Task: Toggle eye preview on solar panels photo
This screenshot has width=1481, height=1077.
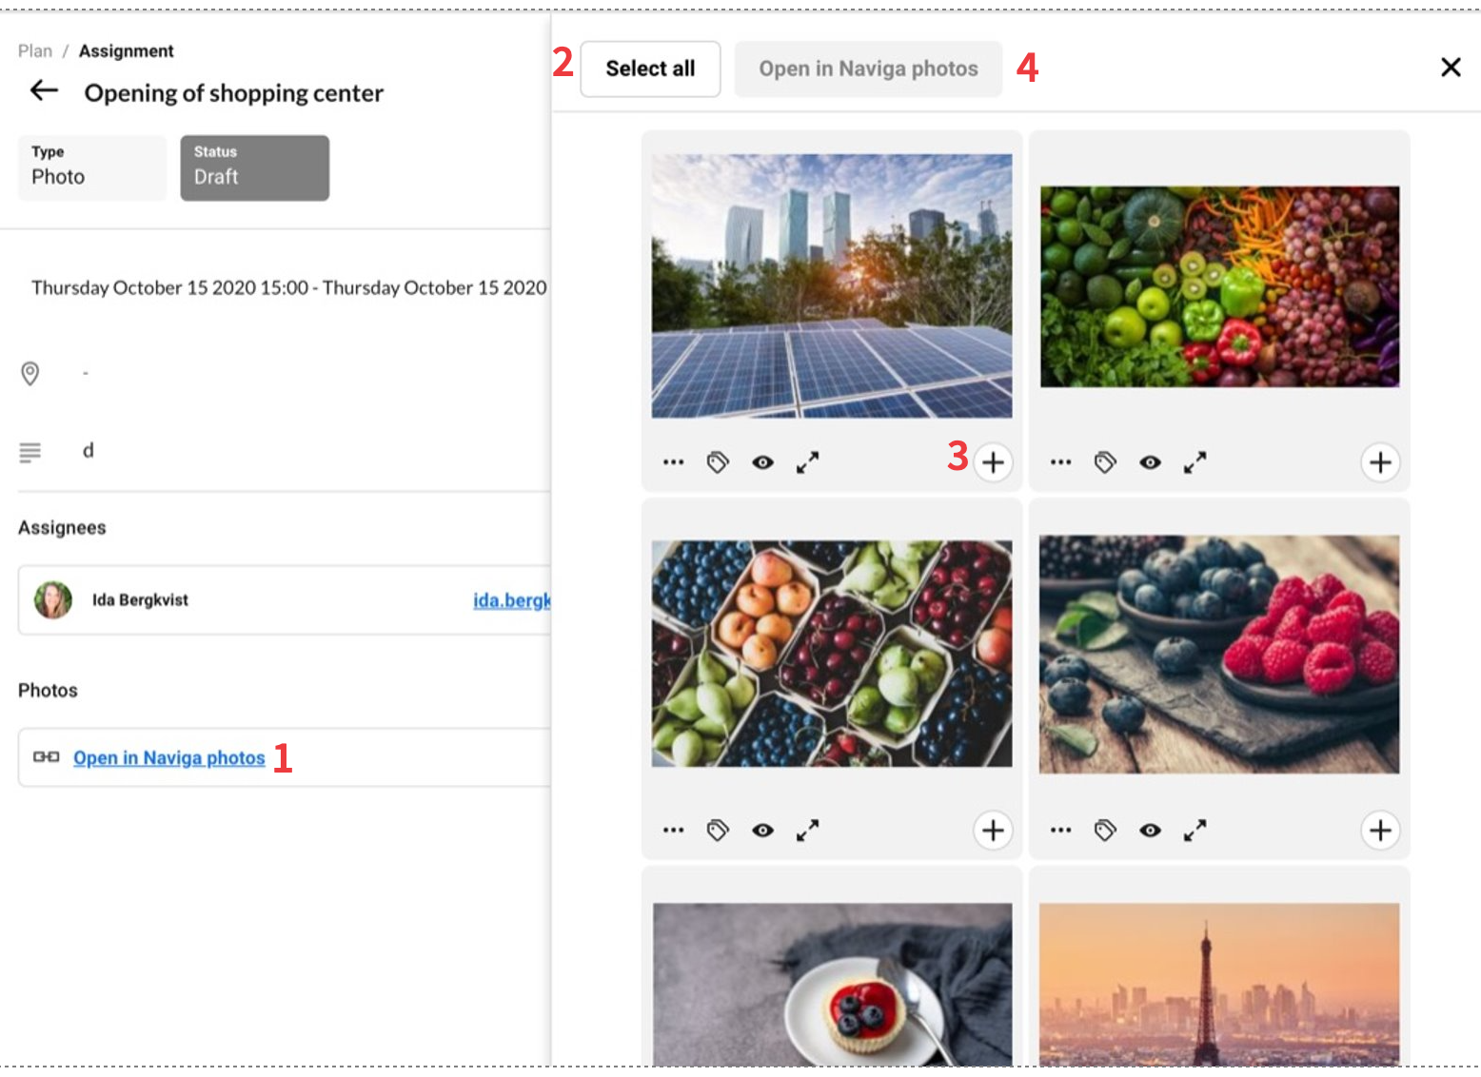Action: click(762, 463)
